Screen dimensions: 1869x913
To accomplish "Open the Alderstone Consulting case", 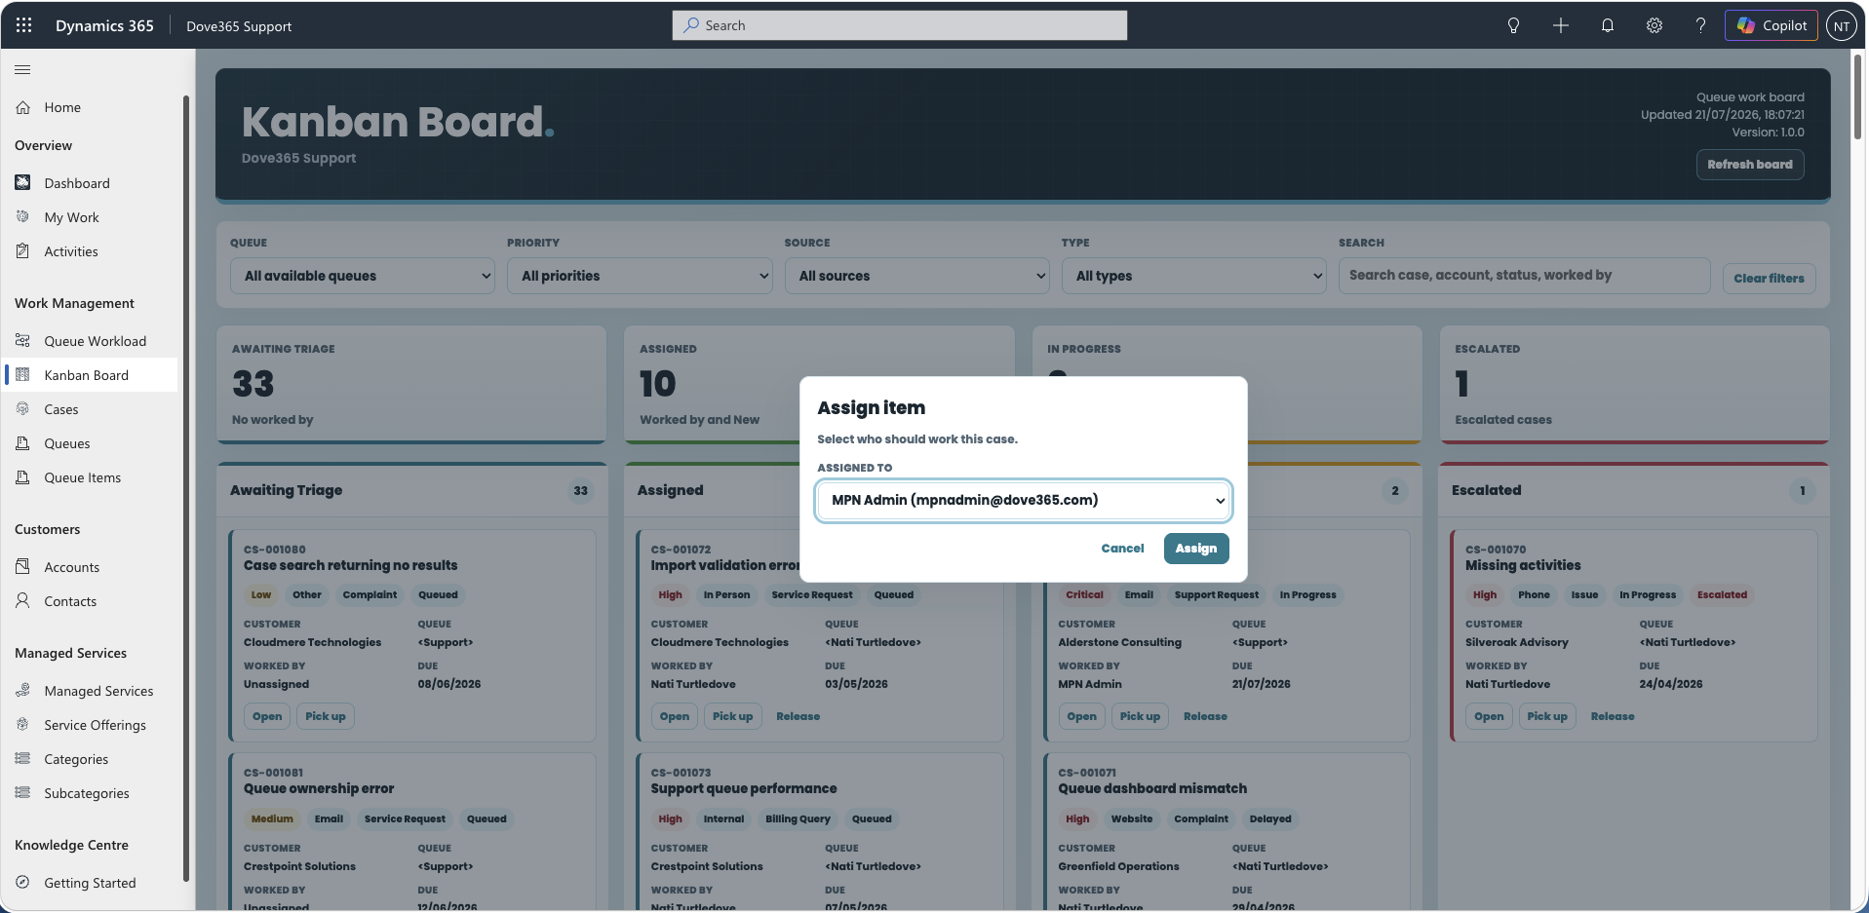I will point(1081,716).
